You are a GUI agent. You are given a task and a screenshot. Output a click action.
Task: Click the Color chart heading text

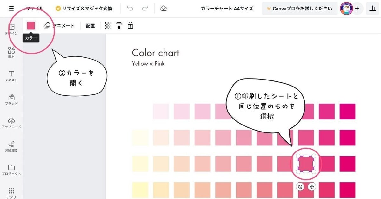point(156,53)
